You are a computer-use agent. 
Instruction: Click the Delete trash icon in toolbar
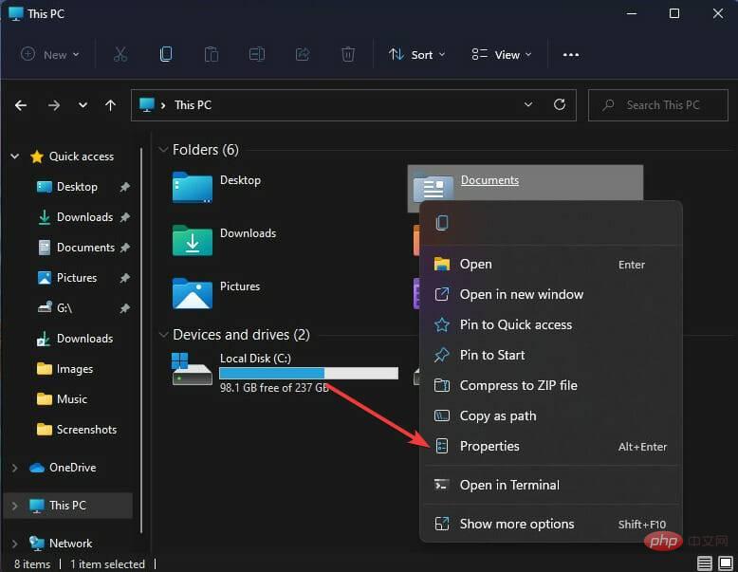(348, 54)
